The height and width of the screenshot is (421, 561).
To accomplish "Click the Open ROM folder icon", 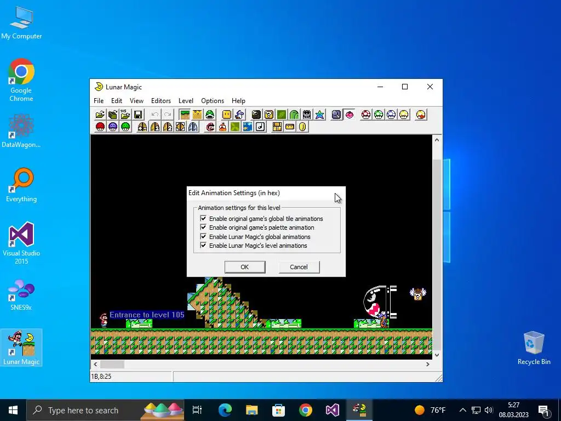I will coord(100,115).
